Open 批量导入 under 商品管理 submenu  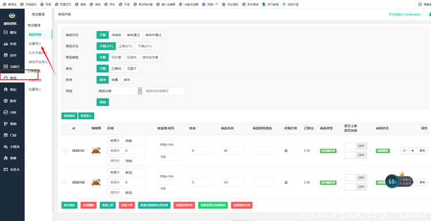tap(35, 44)
